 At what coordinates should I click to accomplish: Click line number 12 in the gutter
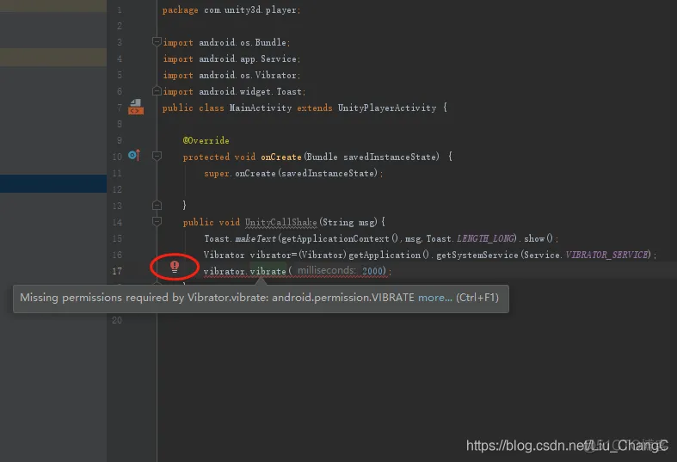117,189
